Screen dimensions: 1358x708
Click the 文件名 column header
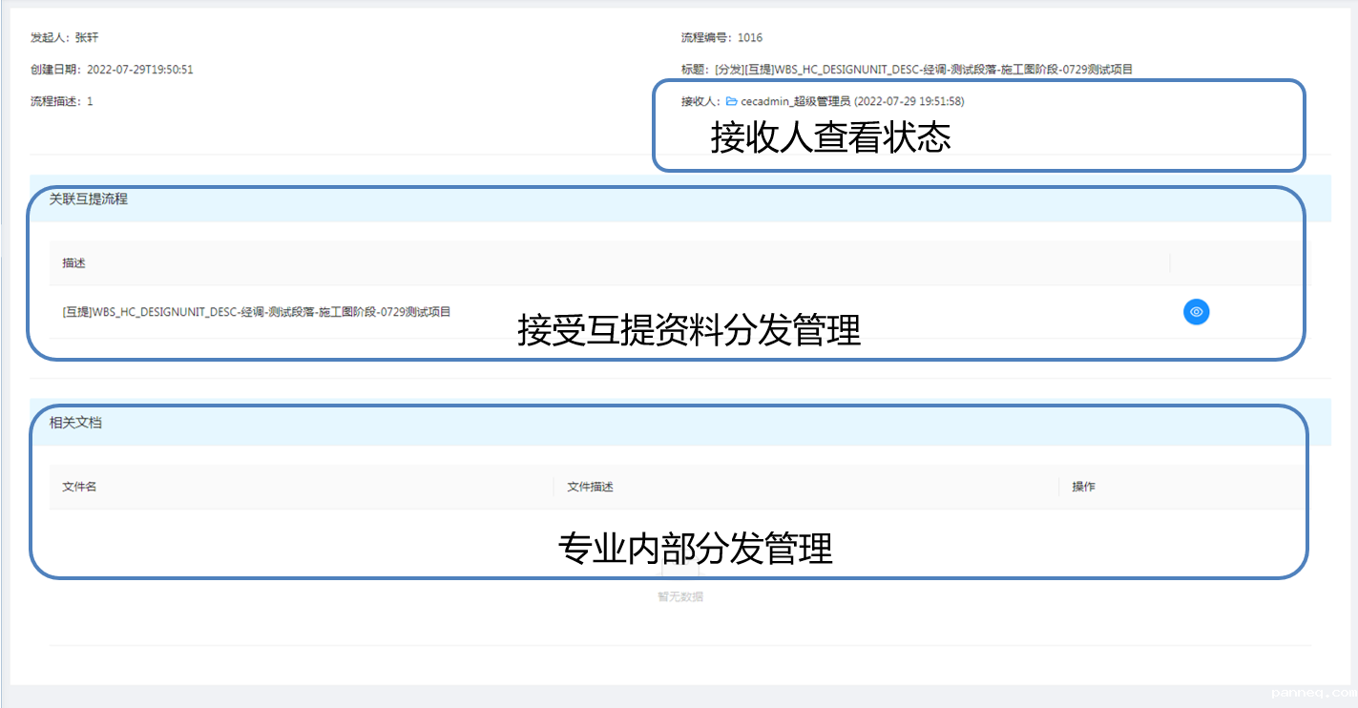tap(79, 487)
